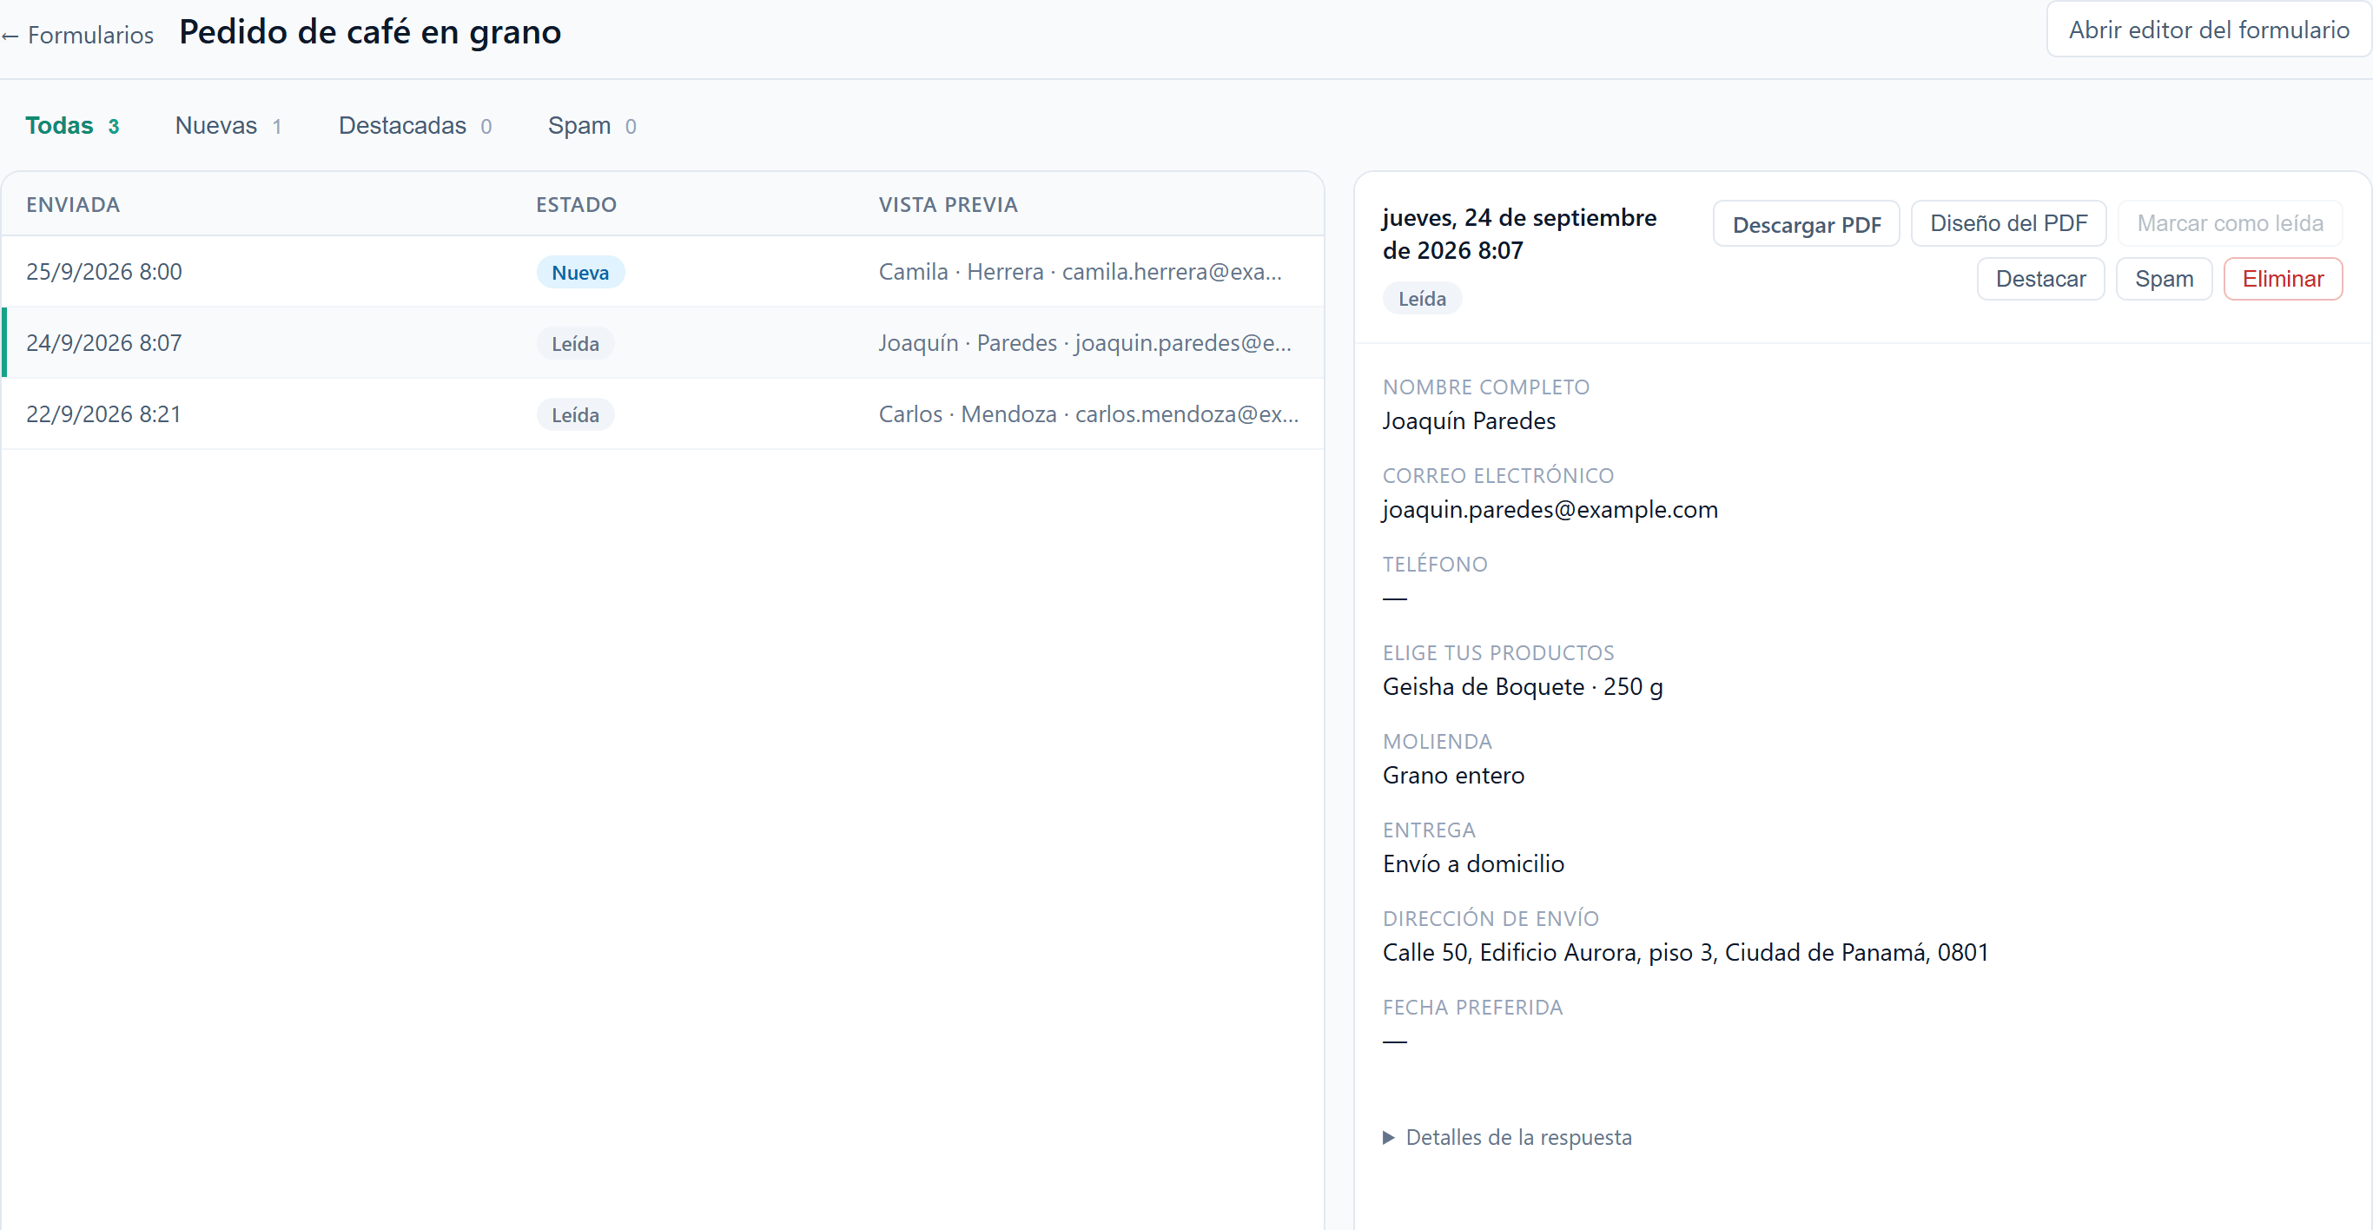The height and width of the screenshot is (1230, 2373).
Task: Mark response as Spam button
Action: (2163, 279)
